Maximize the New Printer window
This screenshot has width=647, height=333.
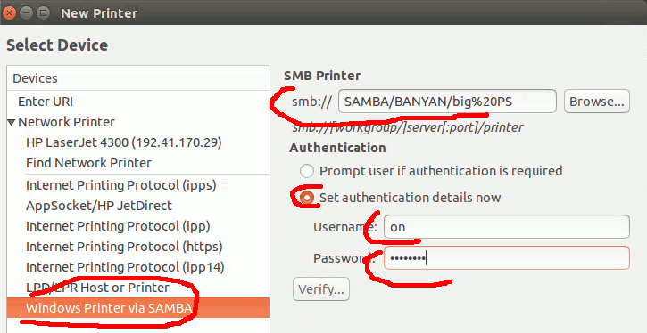point(43,13)
